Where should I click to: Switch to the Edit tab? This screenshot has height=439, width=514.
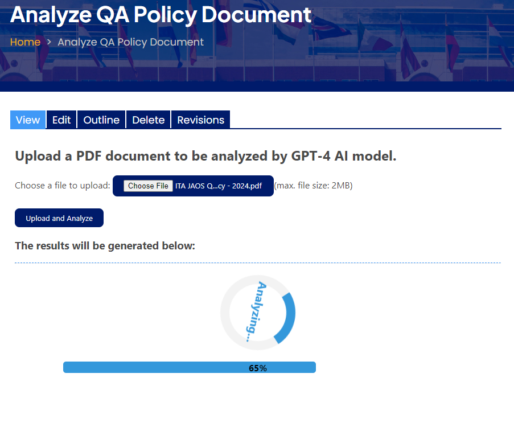tap(61, 120)
